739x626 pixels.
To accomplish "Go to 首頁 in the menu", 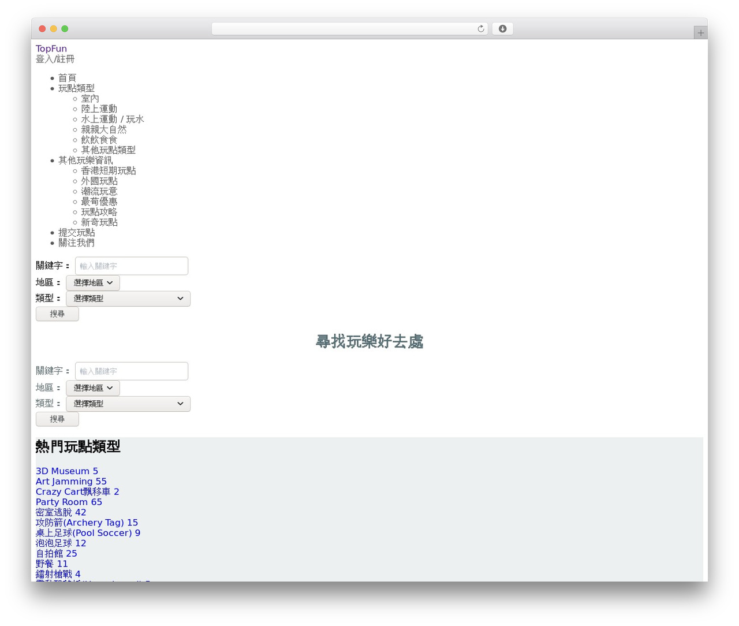I will click(x=67, y=78).
